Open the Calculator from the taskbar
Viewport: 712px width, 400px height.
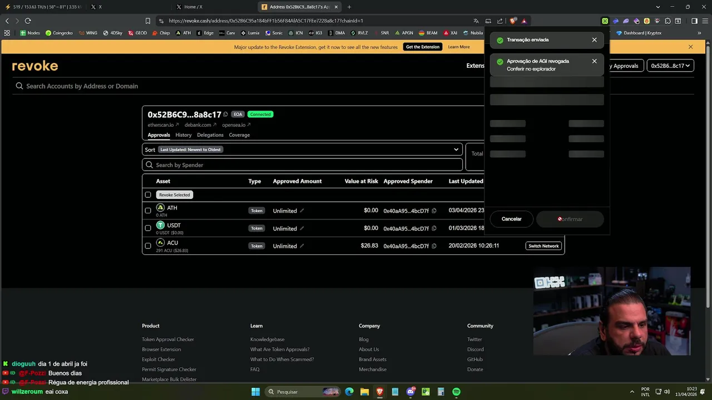(441, 392)
